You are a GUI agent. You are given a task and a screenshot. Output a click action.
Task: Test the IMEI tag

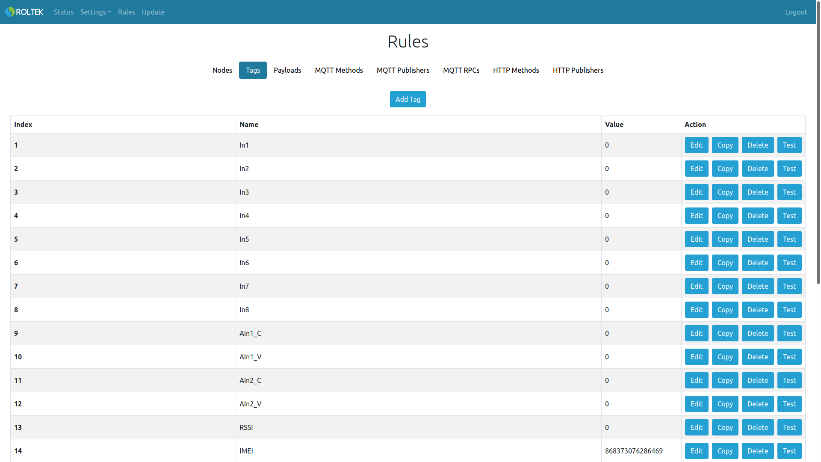click(789, 451)
